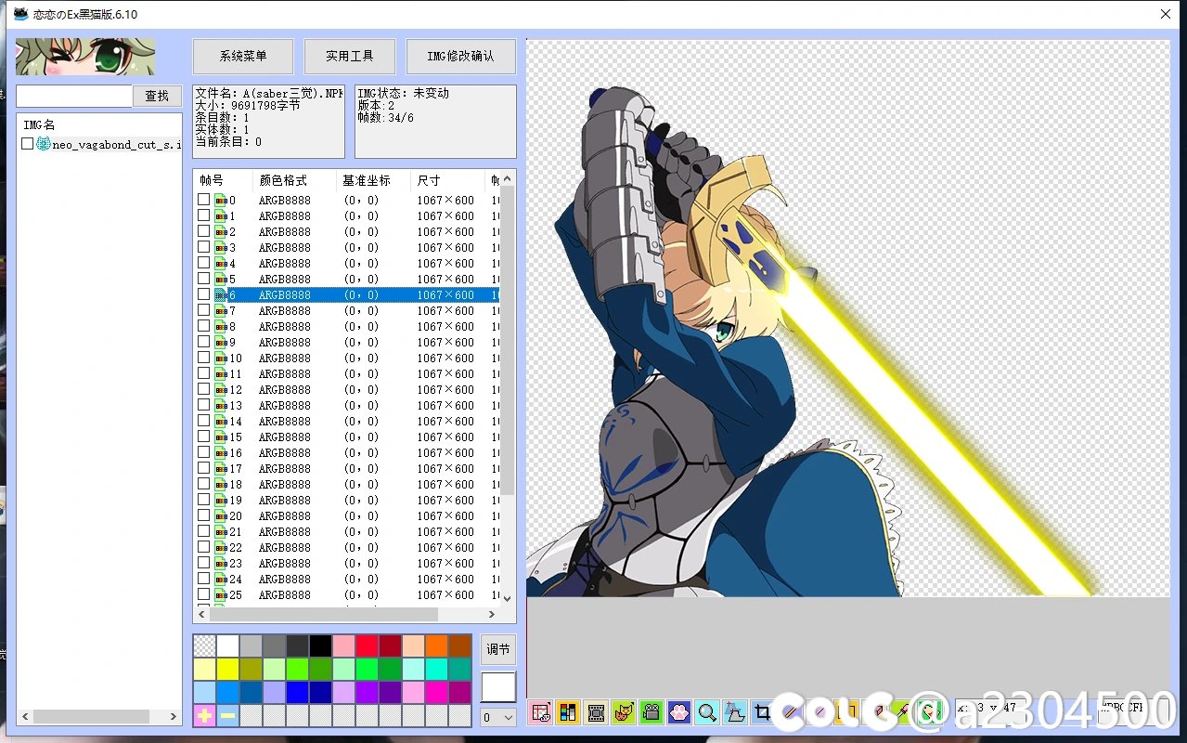1187x743 pixels.
Task: Click ARGB8888 in frame 10 row
Action: point(285,358)
